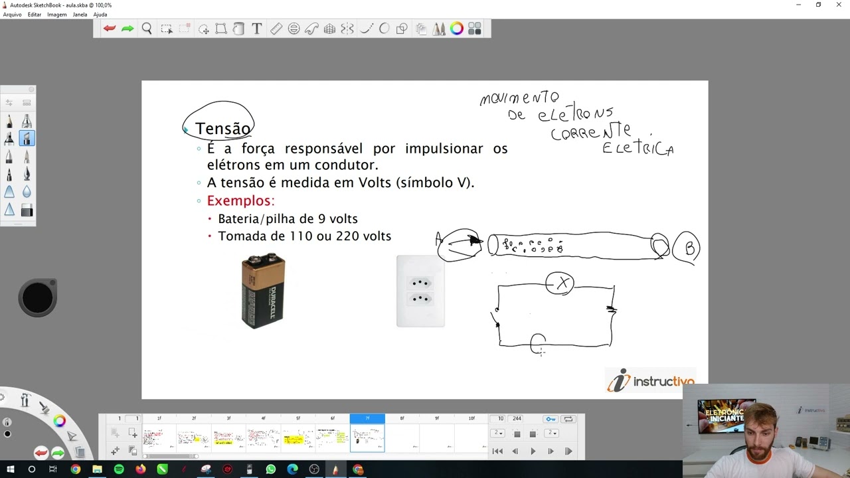Add a new keyframe in the timeline
This screenshot has height=478, width=850.
[133, 434]
